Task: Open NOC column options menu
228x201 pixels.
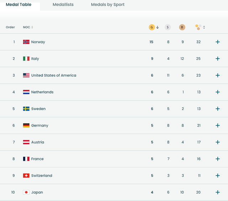Action: [32, 27]
